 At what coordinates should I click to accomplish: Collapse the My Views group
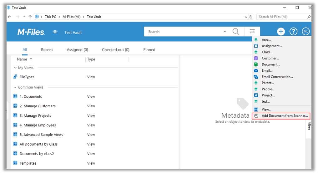coord(15,68)
